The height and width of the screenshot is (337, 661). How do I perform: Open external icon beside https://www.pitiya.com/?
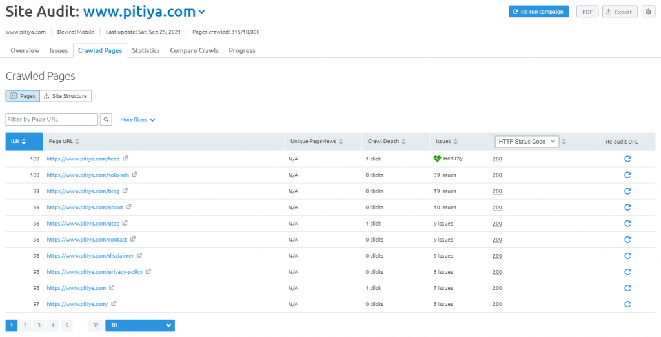114,303
